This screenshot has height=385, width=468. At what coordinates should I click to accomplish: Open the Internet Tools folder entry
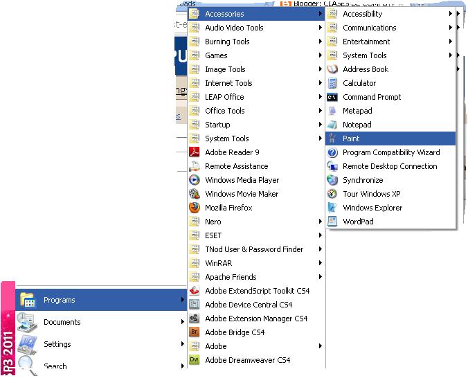256,83
